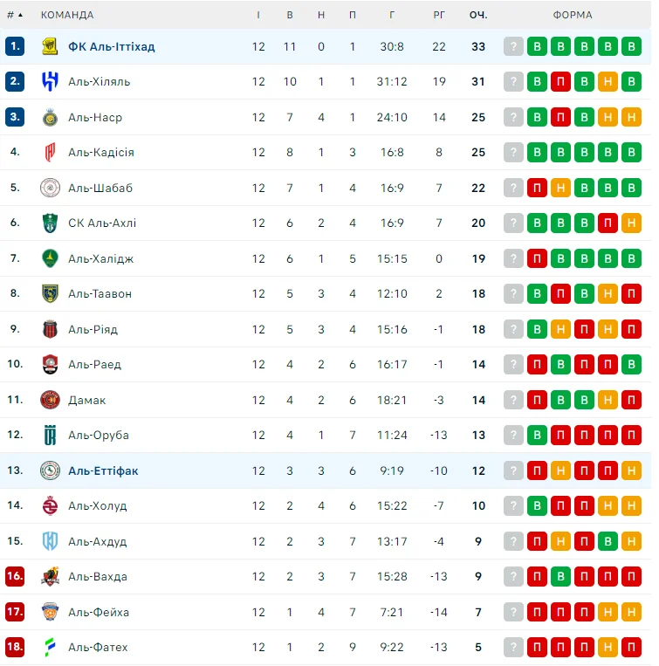Click the Al-Wehda team logo
The height and width of the screenshot is (666, 659).
[x=50, y=576]
